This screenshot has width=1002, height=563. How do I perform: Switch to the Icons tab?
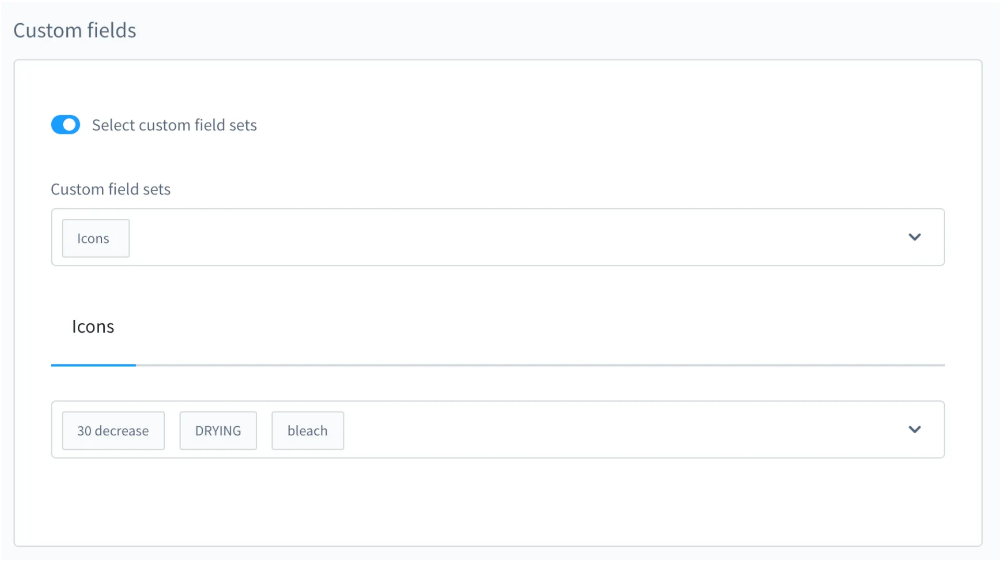[x=93, y=327]
